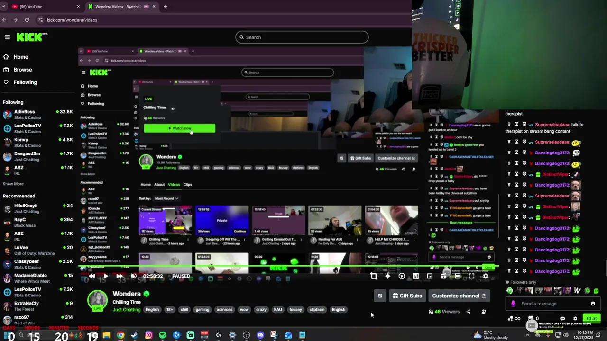Open the Just Chatting category link
This screenshot has width=607, height=341.
tap(127, 310)
